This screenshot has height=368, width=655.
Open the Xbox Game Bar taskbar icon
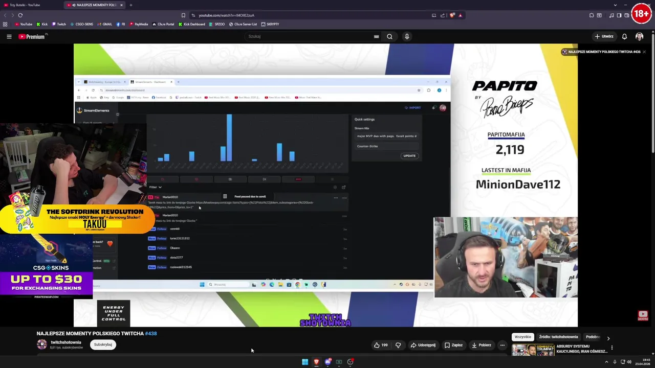tap(339, 362)
